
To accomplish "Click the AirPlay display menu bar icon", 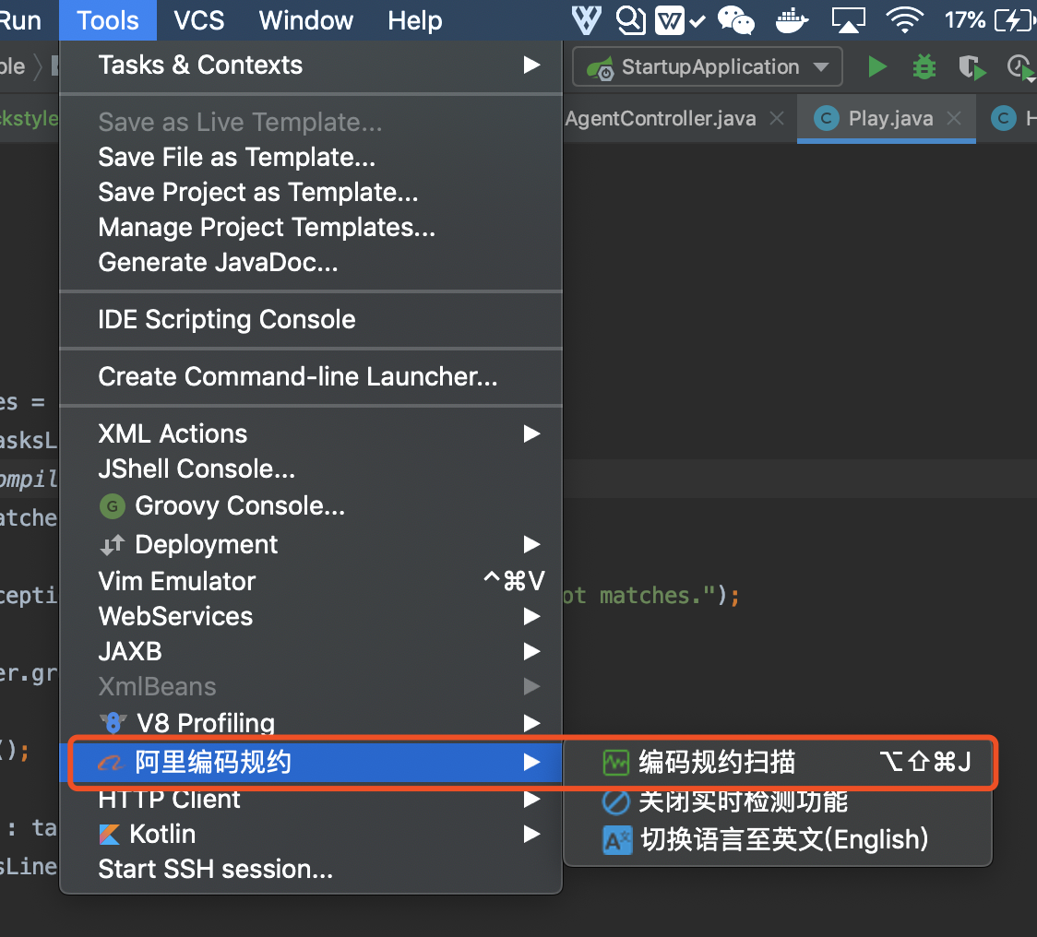I will pos(848,20).
